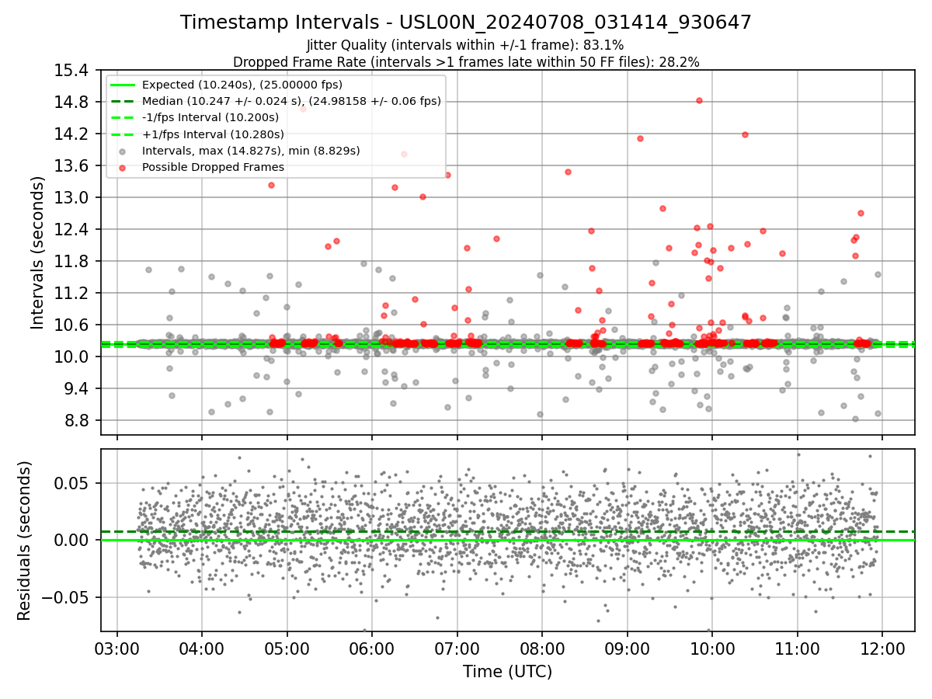Click the 14.2 tick label on intervals axis
The width and height of the screenshot is (932, 699).
tap(72, 134)
